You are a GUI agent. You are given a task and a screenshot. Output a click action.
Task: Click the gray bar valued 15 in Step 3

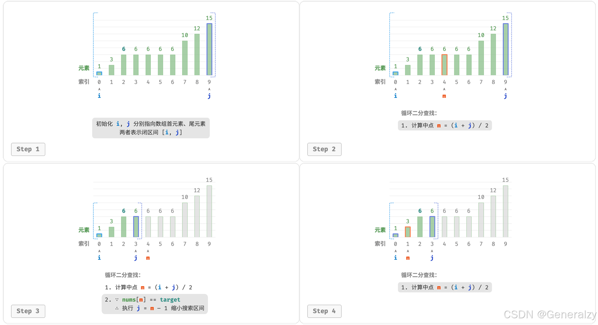pos(210,211)
